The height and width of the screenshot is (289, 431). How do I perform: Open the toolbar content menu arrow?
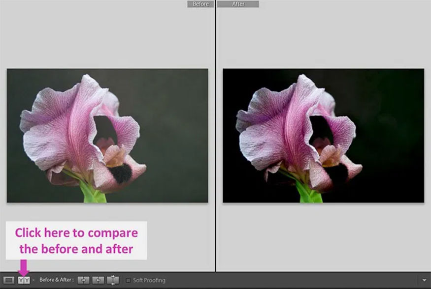pos(424,280)
